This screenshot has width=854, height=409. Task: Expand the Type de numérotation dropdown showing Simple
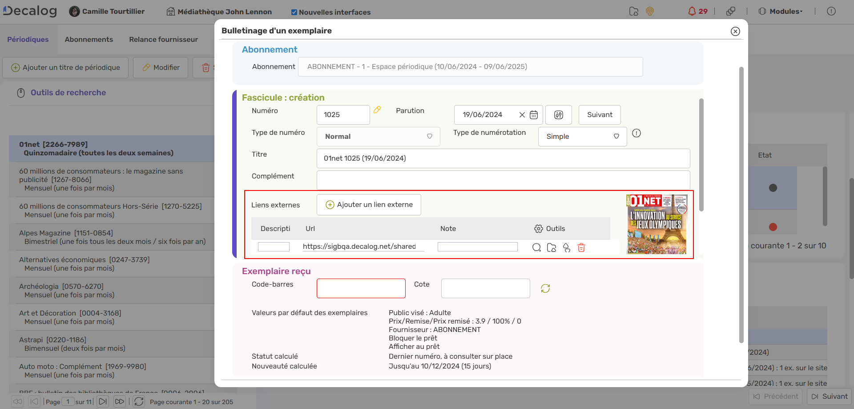(582, 136)
